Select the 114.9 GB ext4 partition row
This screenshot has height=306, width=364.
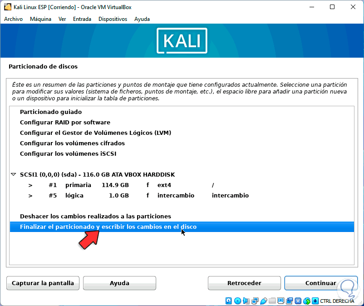[x=182, y=185]
